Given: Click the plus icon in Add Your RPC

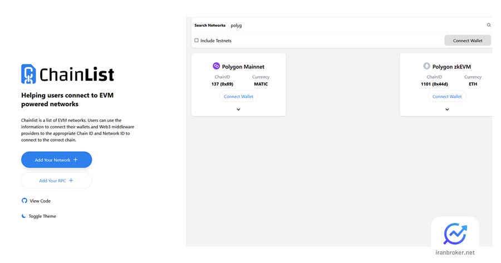Looking at the screenshot, I should 71,180.
